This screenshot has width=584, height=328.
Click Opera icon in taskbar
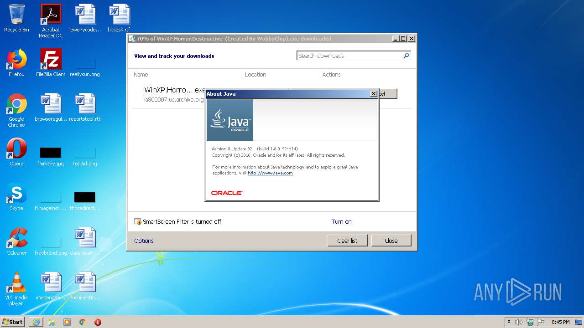tap(98, 322)
